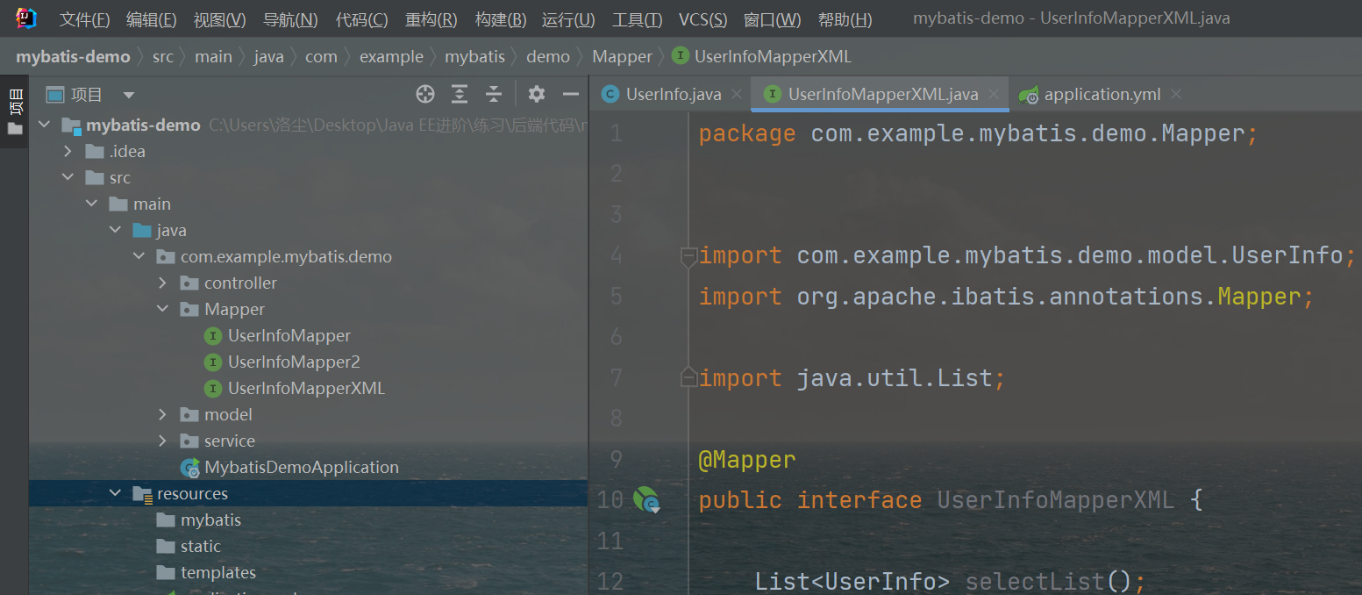Collapse the com.example.mybatis.demo package

tap(139, 256)
